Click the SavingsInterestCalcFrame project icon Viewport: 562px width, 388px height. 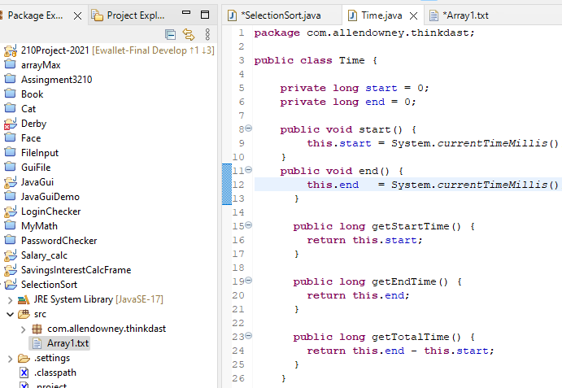pyautogui.click(x=10, y=270)
